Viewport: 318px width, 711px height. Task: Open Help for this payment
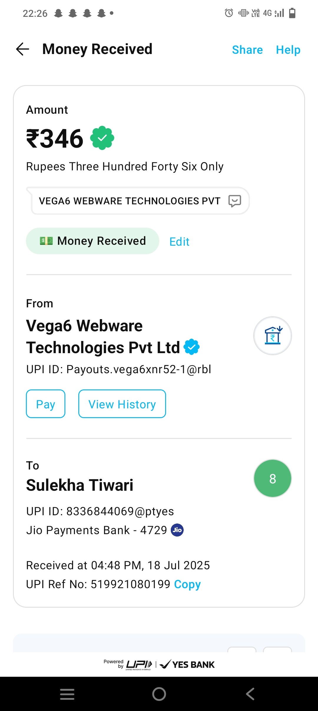pyautogui.click(x=288, y=50)
